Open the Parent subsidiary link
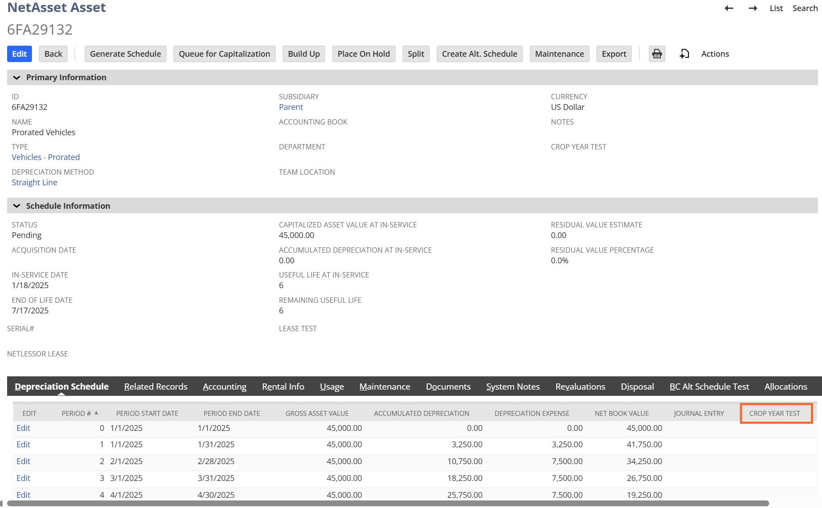This screenshot has width=822, height=508. click(x=291, y=107)
